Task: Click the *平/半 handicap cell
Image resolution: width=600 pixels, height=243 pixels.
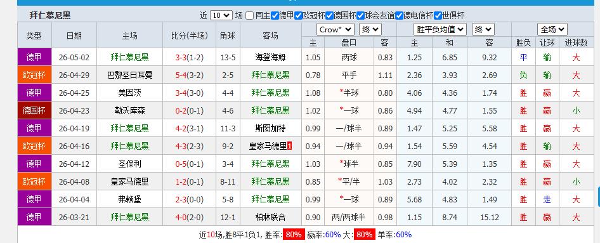Action: (349, 181)
